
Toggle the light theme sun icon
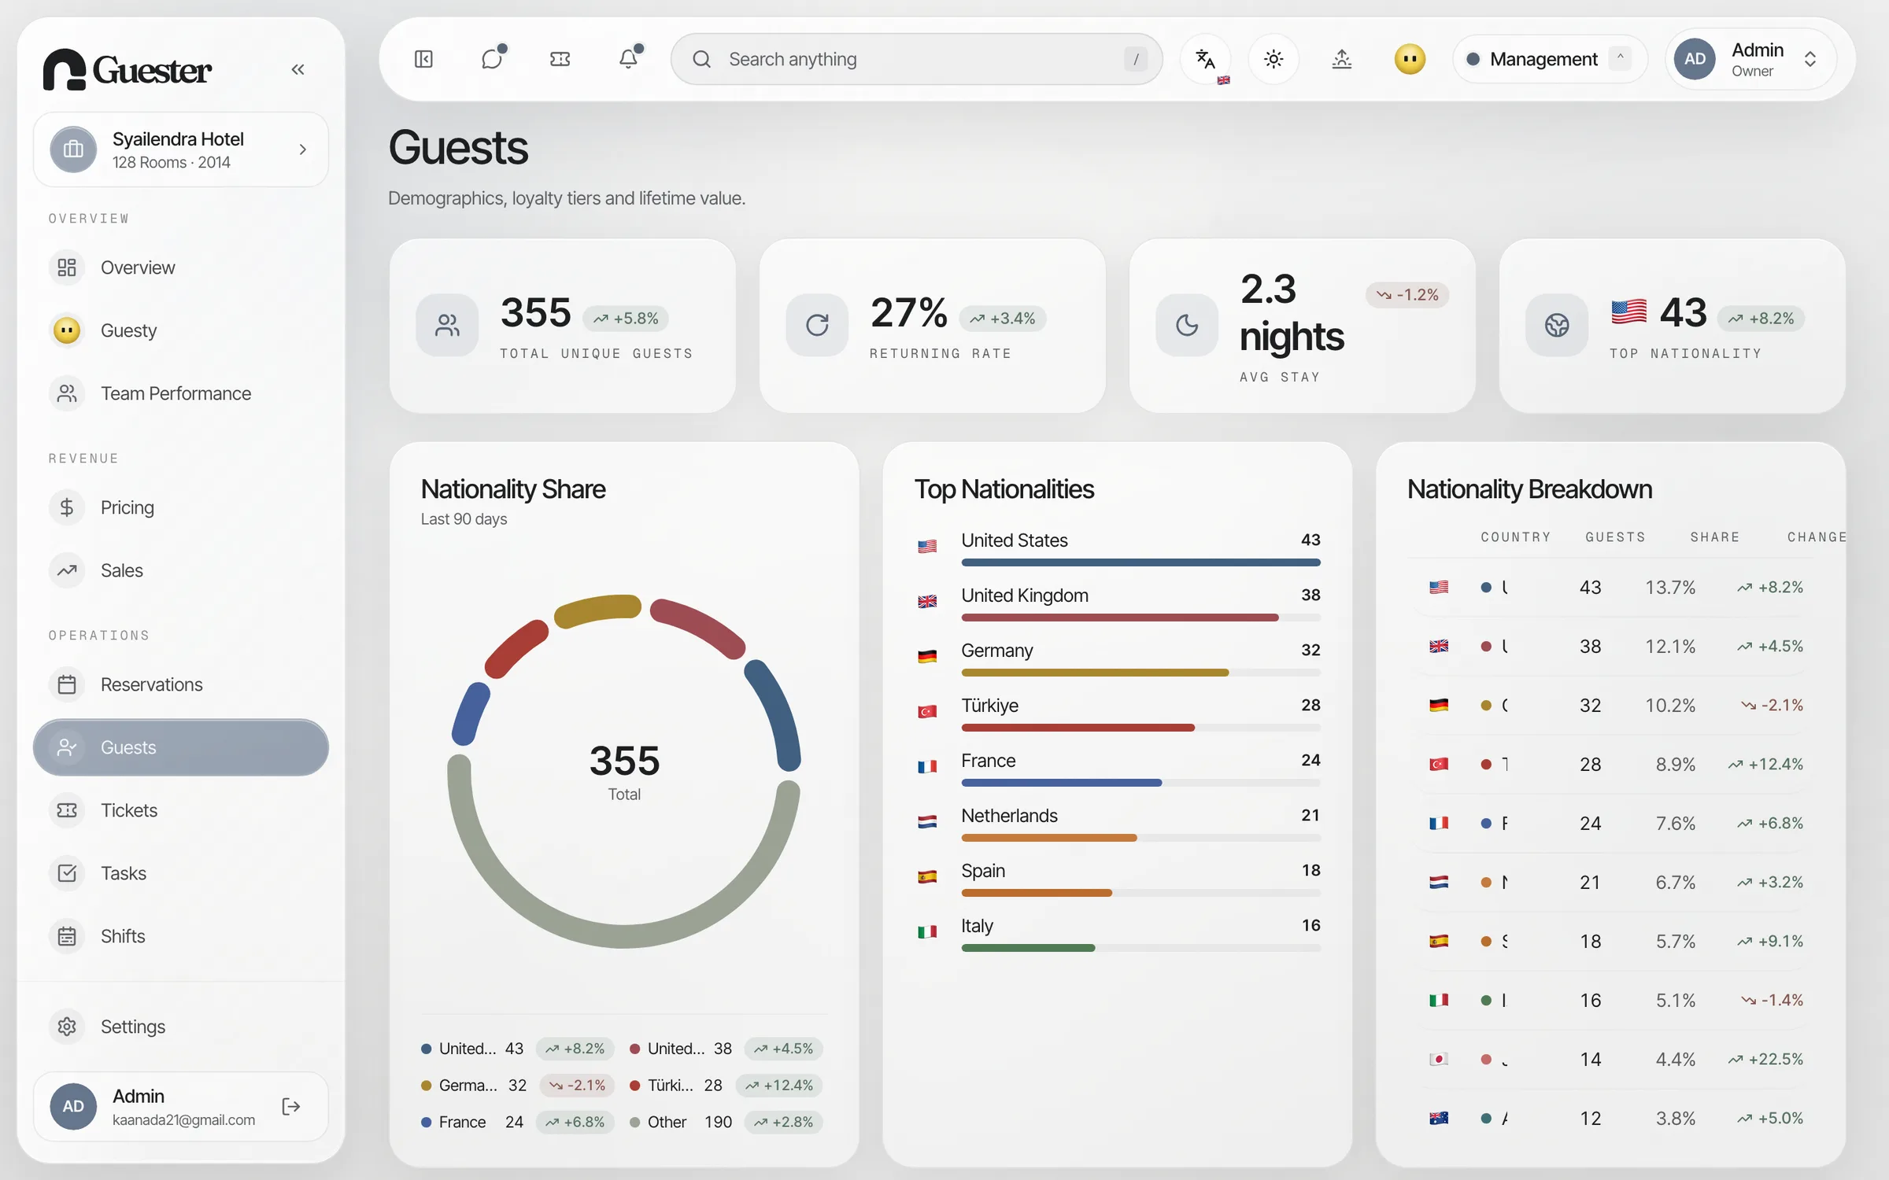coord(1274,59)
